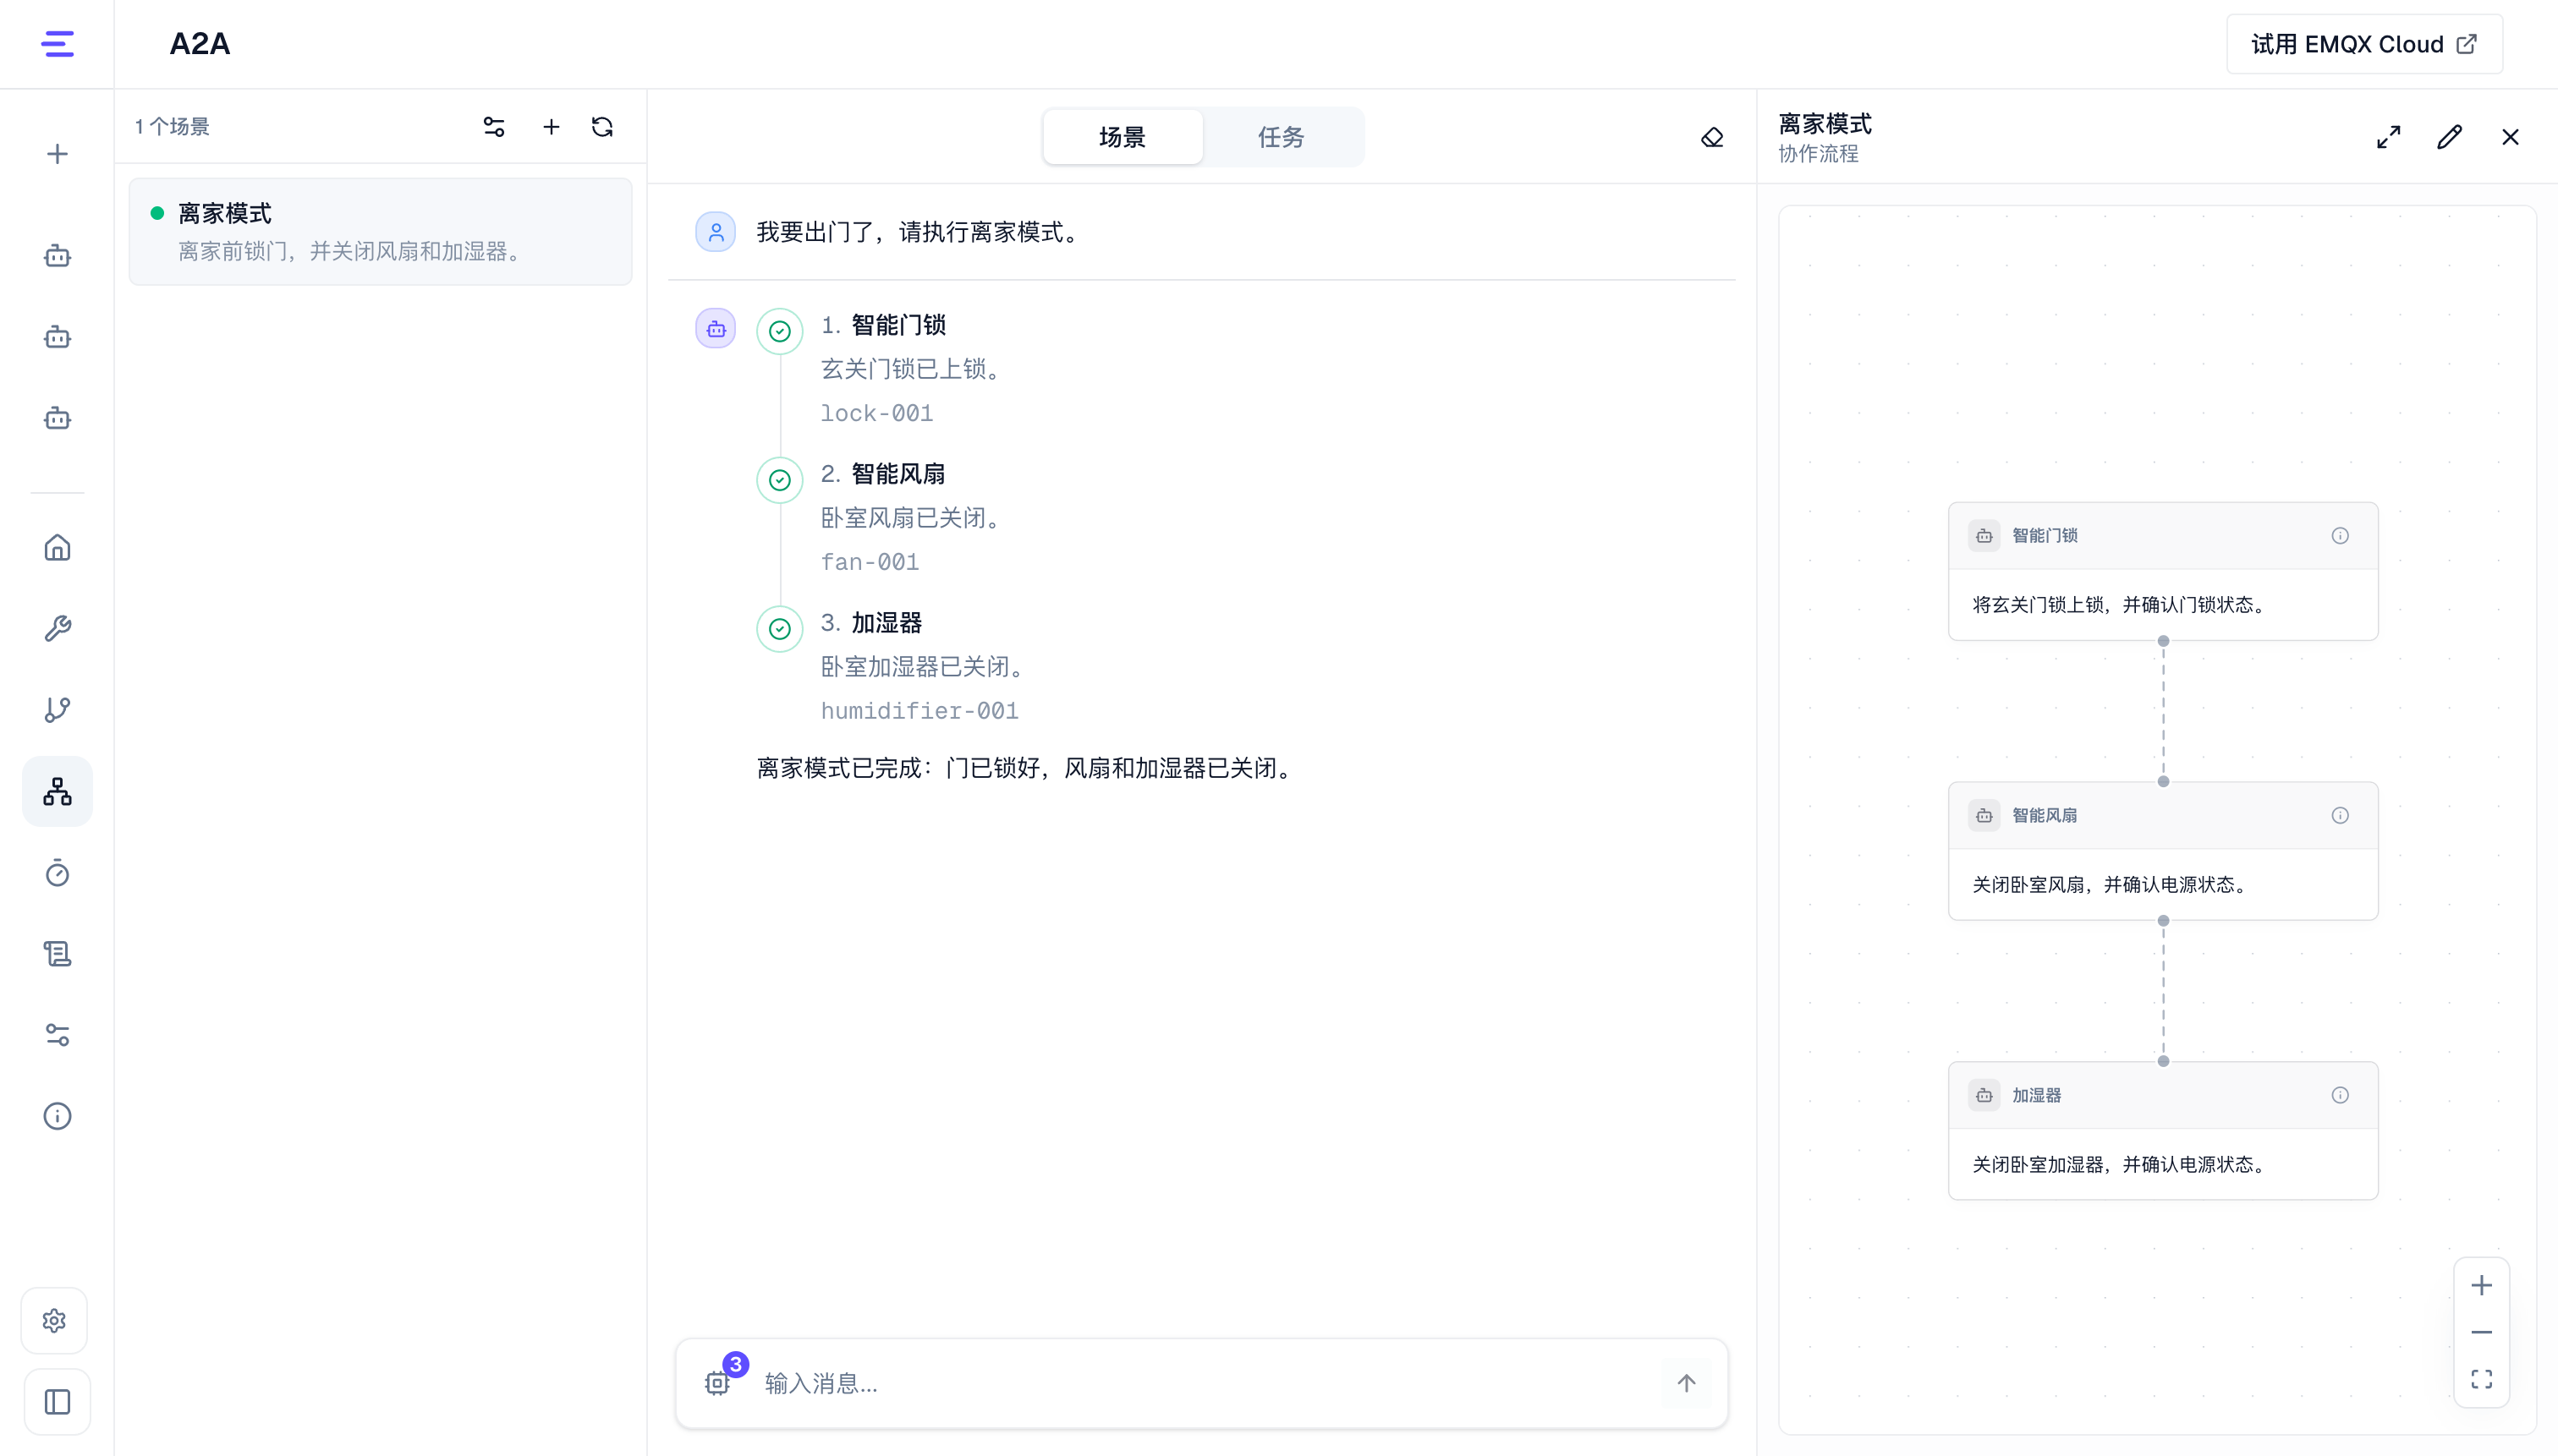Switch to the 任务 tab
The width and height of the screenshot is (2558, 1456).
[x=1282, y=137]
